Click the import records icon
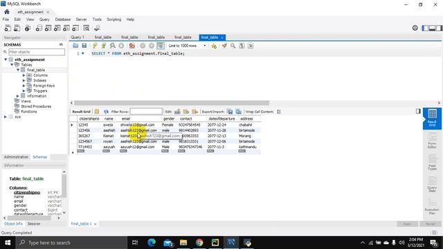Screen dimensions: 443x249 [x=238, y=111]
